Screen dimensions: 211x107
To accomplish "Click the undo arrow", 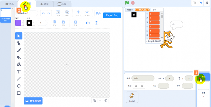I will 43,13.
